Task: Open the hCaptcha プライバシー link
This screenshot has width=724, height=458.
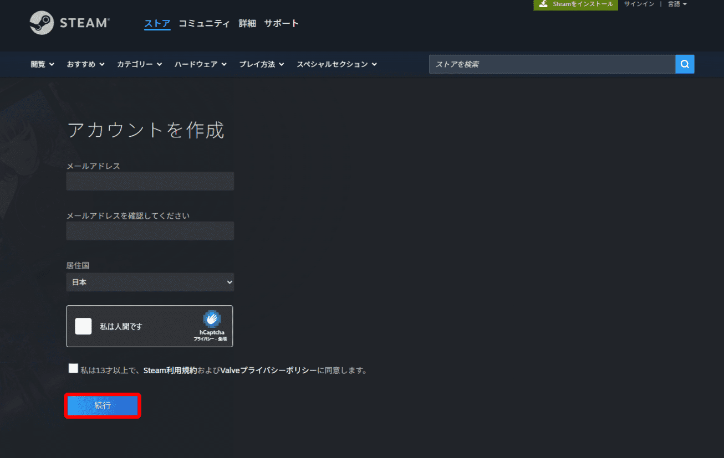Action: 203,338
